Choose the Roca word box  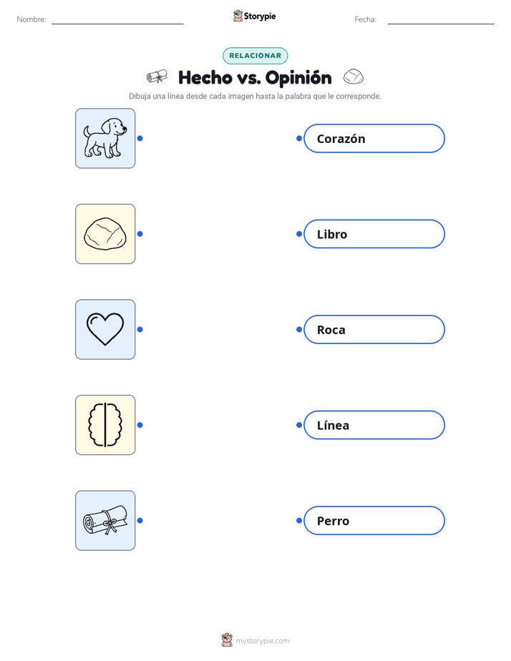[374, 329]
